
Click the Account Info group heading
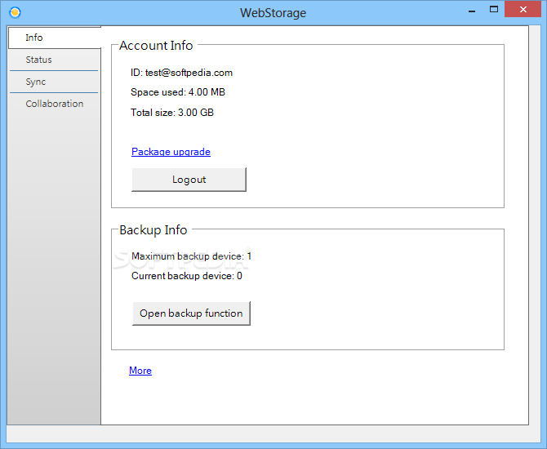[156, 46]
